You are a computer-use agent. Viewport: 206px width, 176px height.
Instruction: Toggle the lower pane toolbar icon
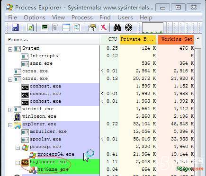(66, 27)
